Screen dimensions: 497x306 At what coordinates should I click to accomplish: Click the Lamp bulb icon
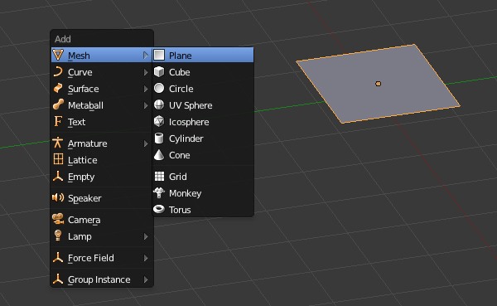58,236
